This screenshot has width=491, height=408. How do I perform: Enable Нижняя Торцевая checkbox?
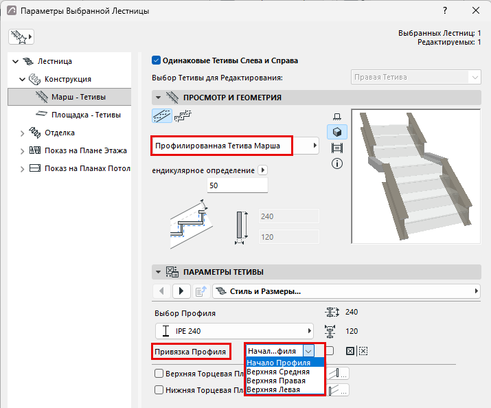click(159, 390)
